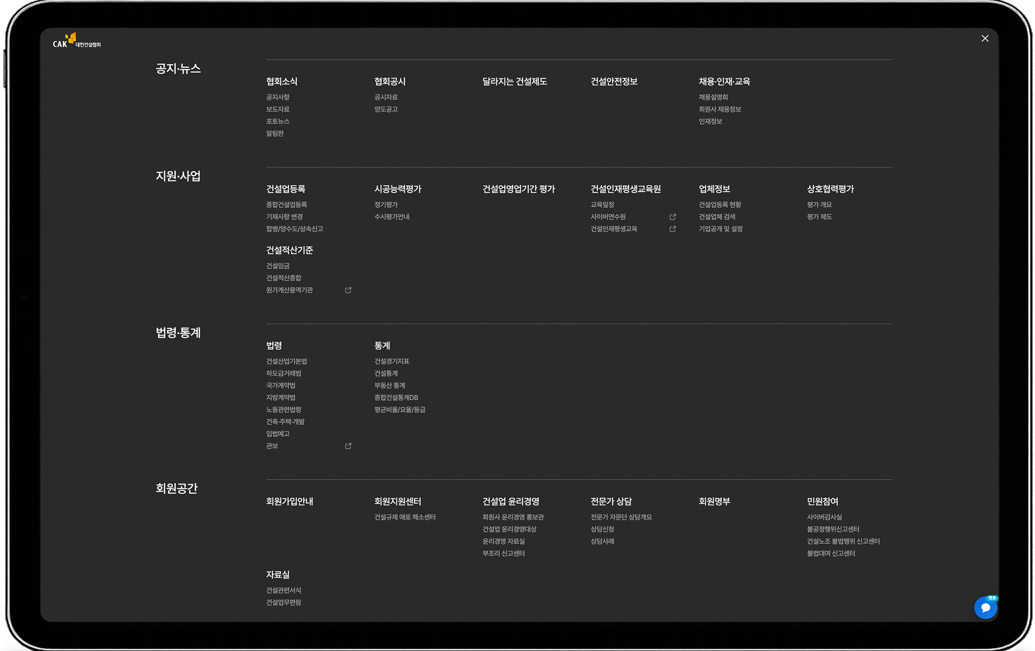This screenshot has width=1035, height=651.
Task: Select 회원명부 heading
Action: [x=714, y=502]
